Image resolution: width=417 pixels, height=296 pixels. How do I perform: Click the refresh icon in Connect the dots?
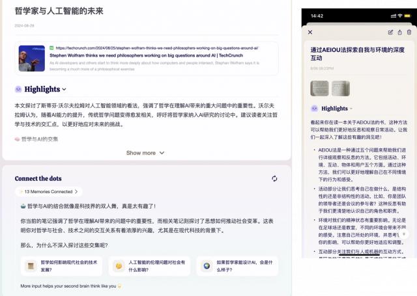[x=274, y=179]
